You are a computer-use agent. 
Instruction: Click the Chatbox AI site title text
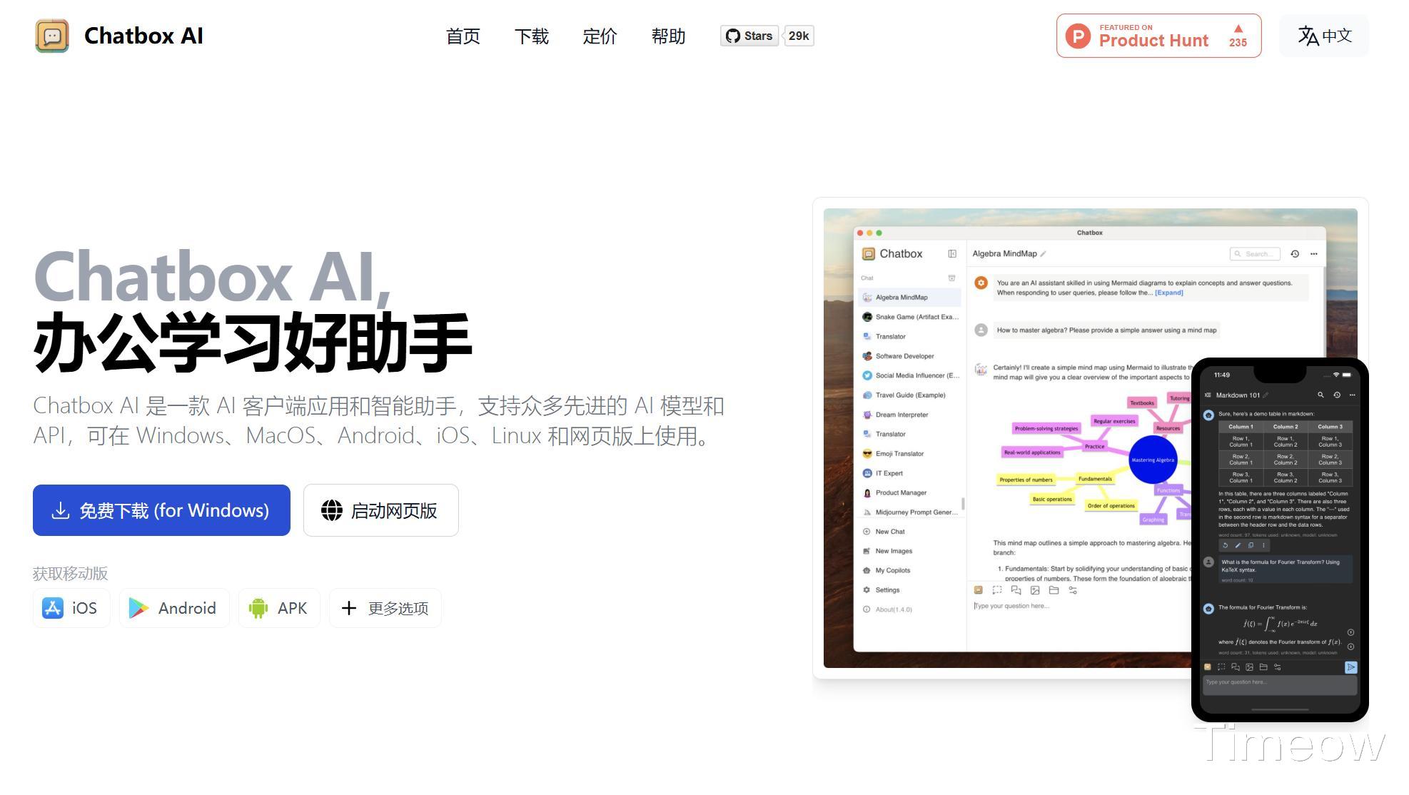(143, 36)
